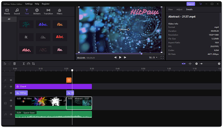Toggle timeline snapping magnet icon
This screenshot has height=128, width=223.
click(184, 64)
